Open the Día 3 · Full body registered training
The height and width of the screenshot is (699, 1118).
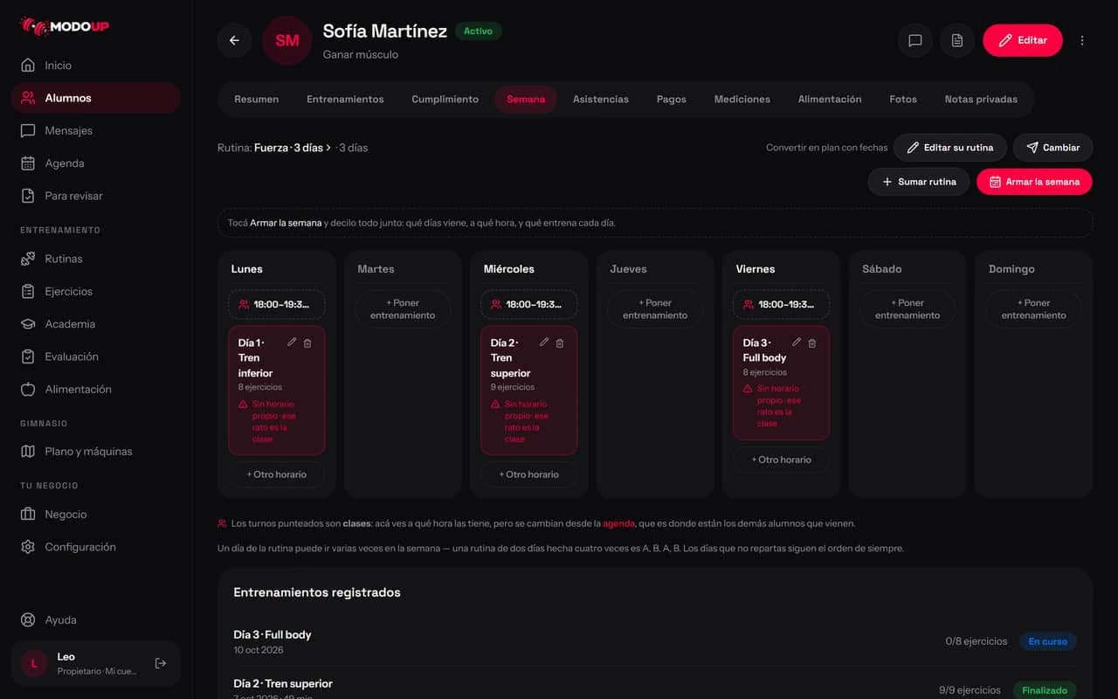pos(655,641)
